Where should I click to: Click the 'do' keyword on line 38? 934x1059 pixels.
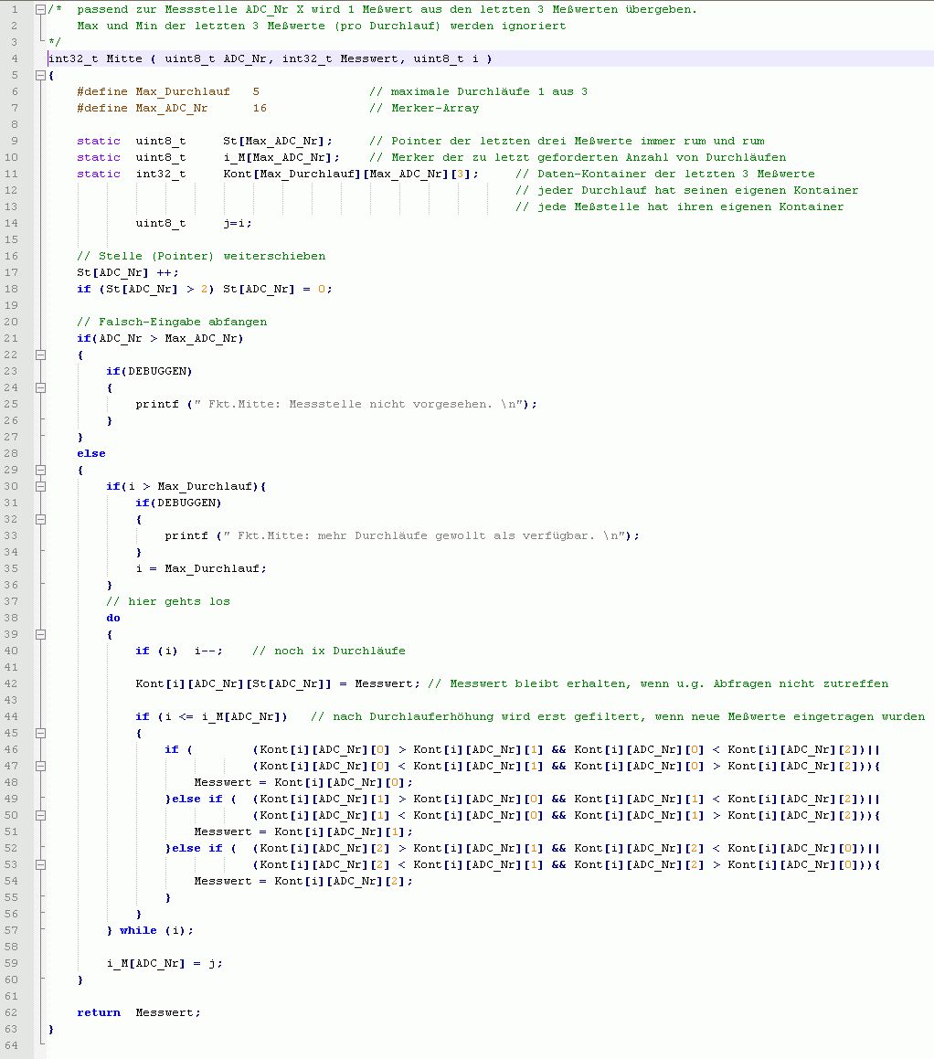112,618
